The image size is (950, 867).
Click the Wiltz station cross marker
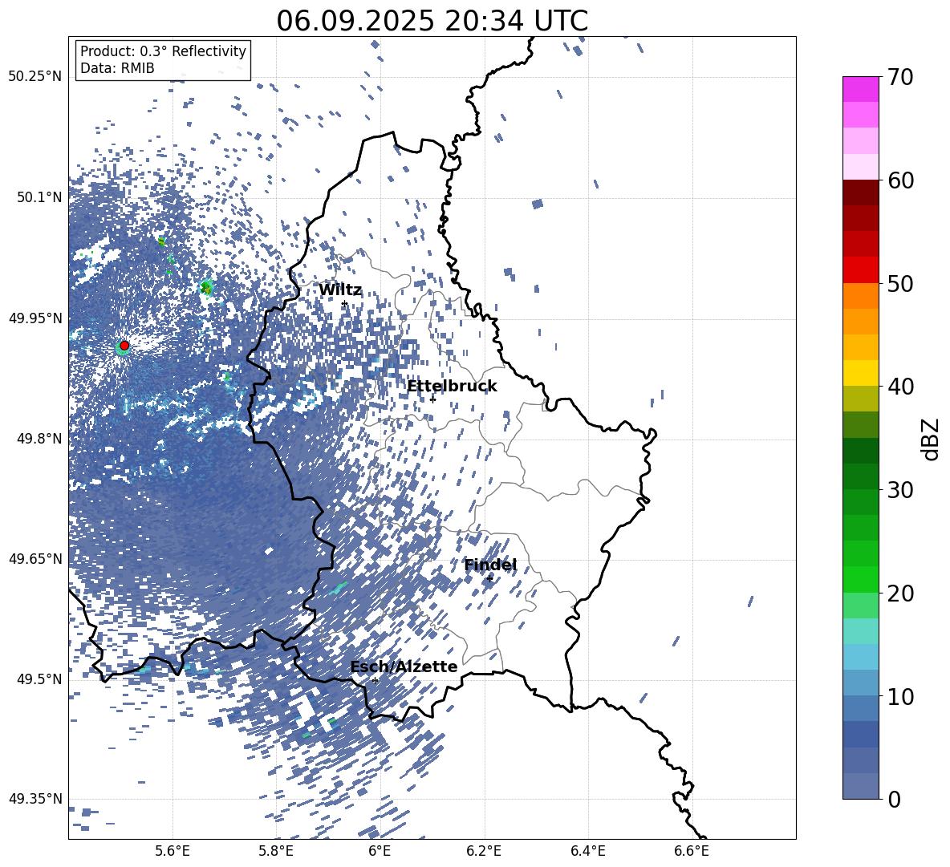[x=345, y=304]
